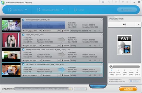Uncheck The Fault In Our Stars file checkbox

[x=23, y=64]
